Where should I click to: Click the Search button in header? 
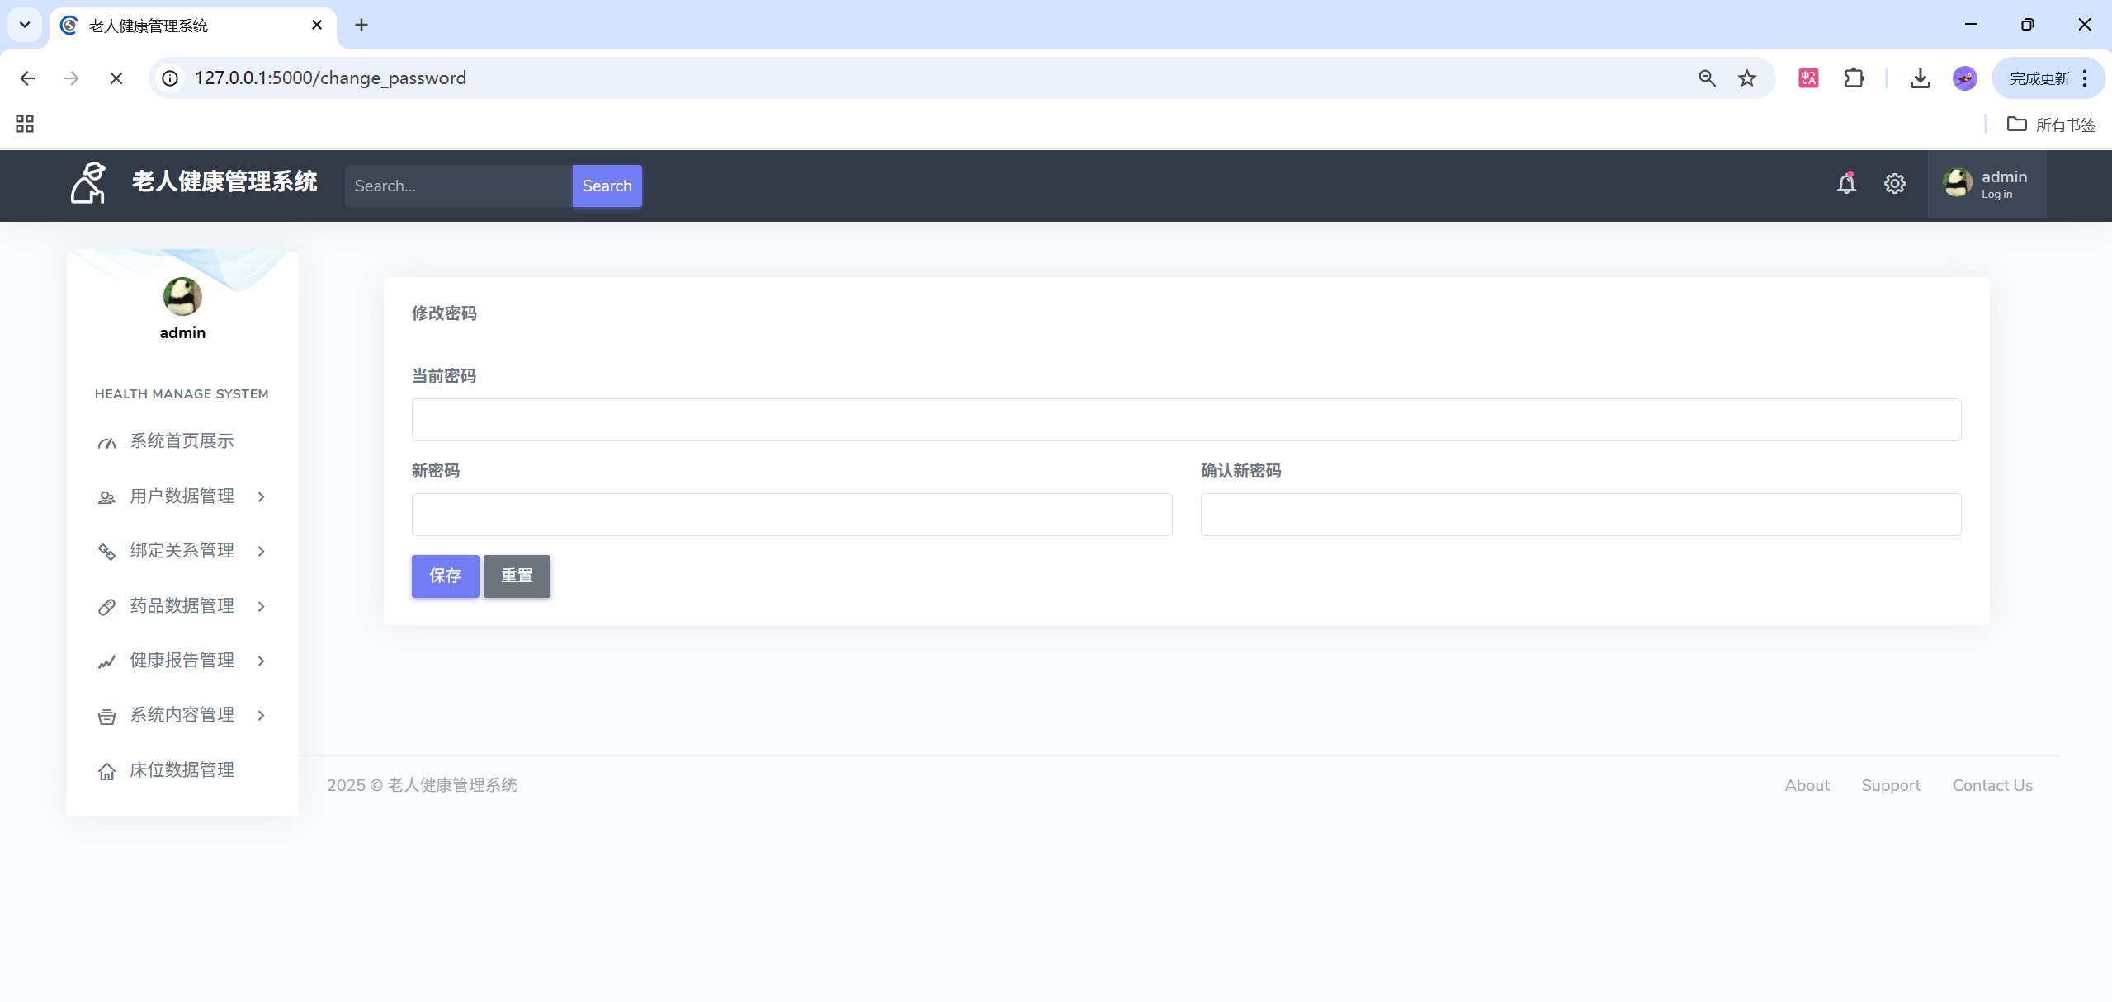(x=607, y=186)
